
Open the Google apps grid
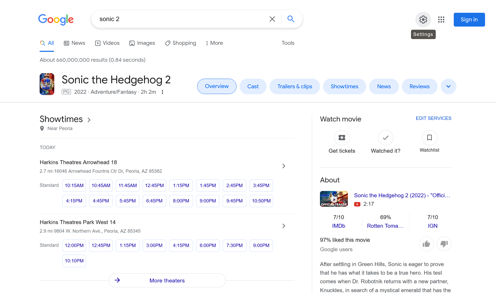[441, 20]
